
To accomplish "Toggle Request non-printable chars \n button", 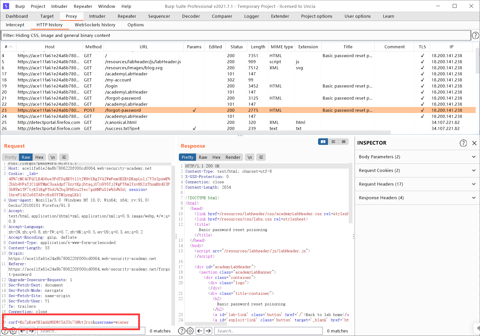I will click(x=53, y=157).
